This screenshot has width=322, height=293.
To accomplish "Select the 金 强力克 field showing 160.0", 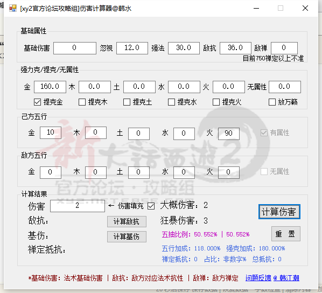I will (x=50, y=87).
